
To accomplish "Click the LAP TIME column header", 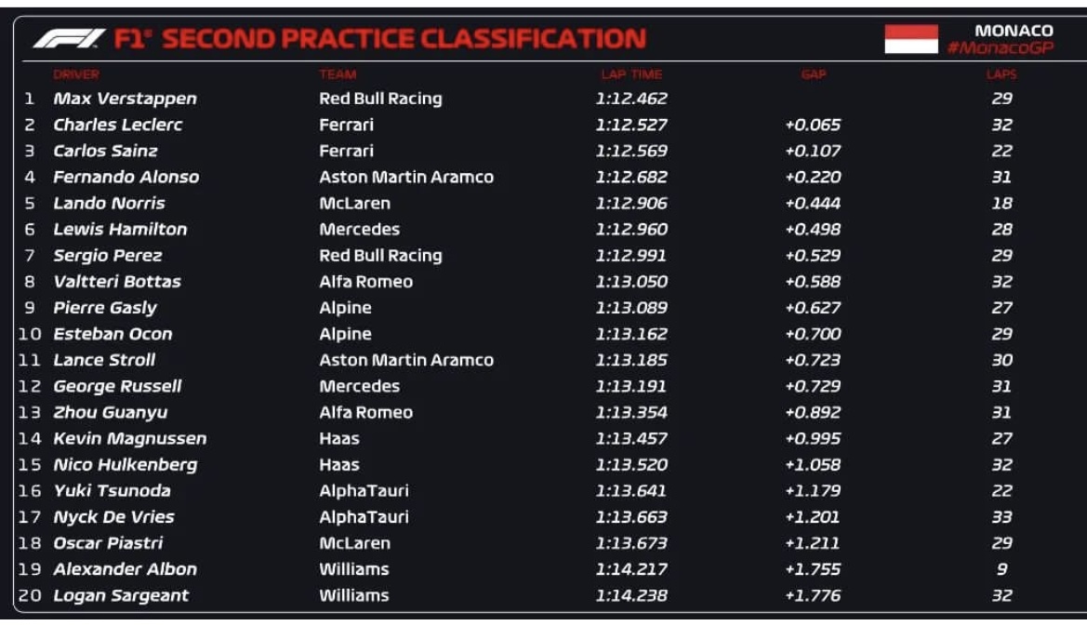I will pos(631,74).
